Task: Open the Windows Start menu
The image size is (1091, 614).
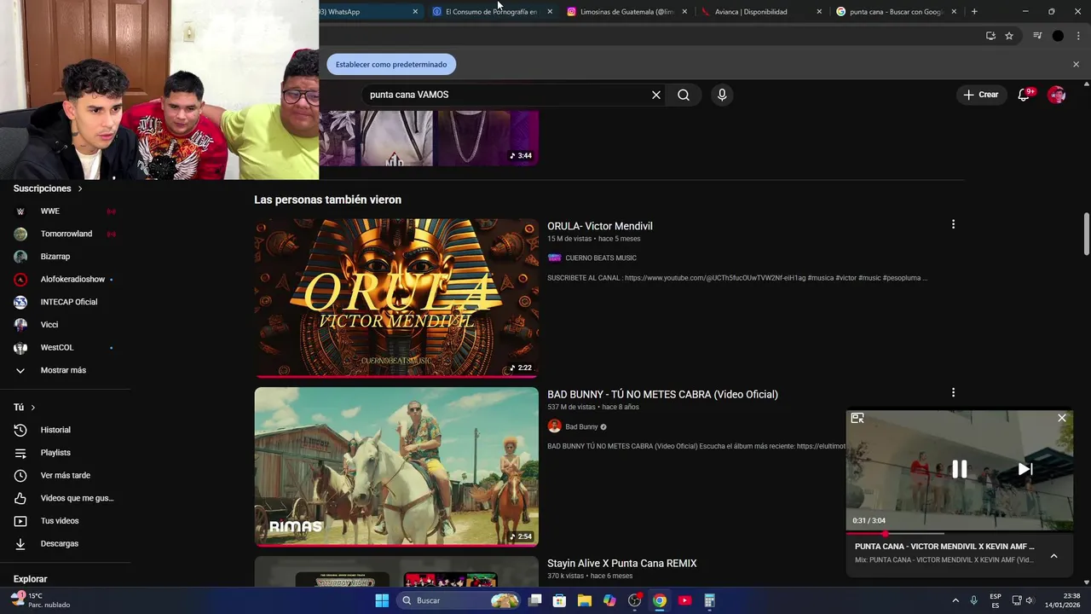Action: (x=382, y=600)
